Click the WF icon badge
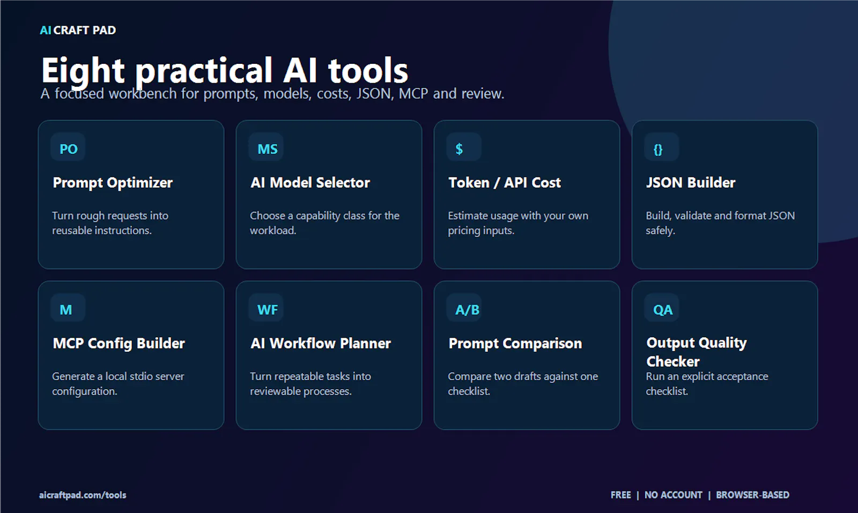Image resolution: width=858 pixels, height=513 pixels. point(267,309)
